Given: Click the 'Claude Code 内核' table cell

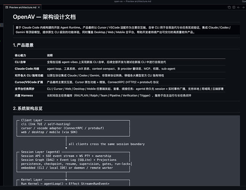Looking at the screenshot, I should coord(27,69).
